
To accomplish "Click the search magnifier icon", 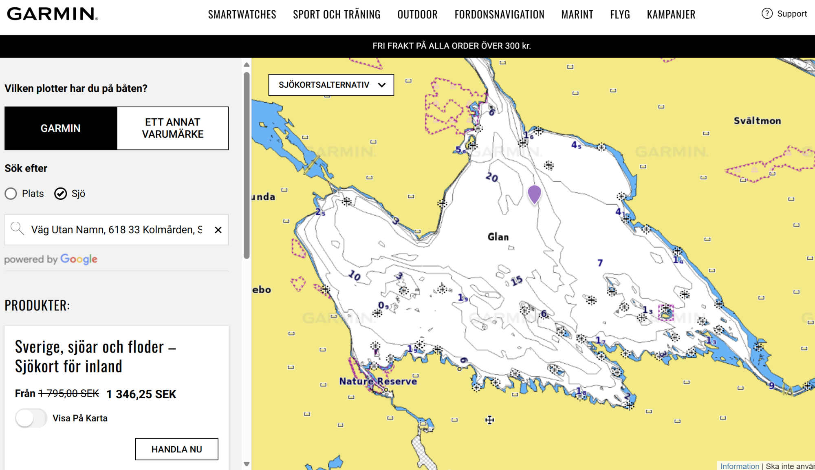I will pos(17,229).
